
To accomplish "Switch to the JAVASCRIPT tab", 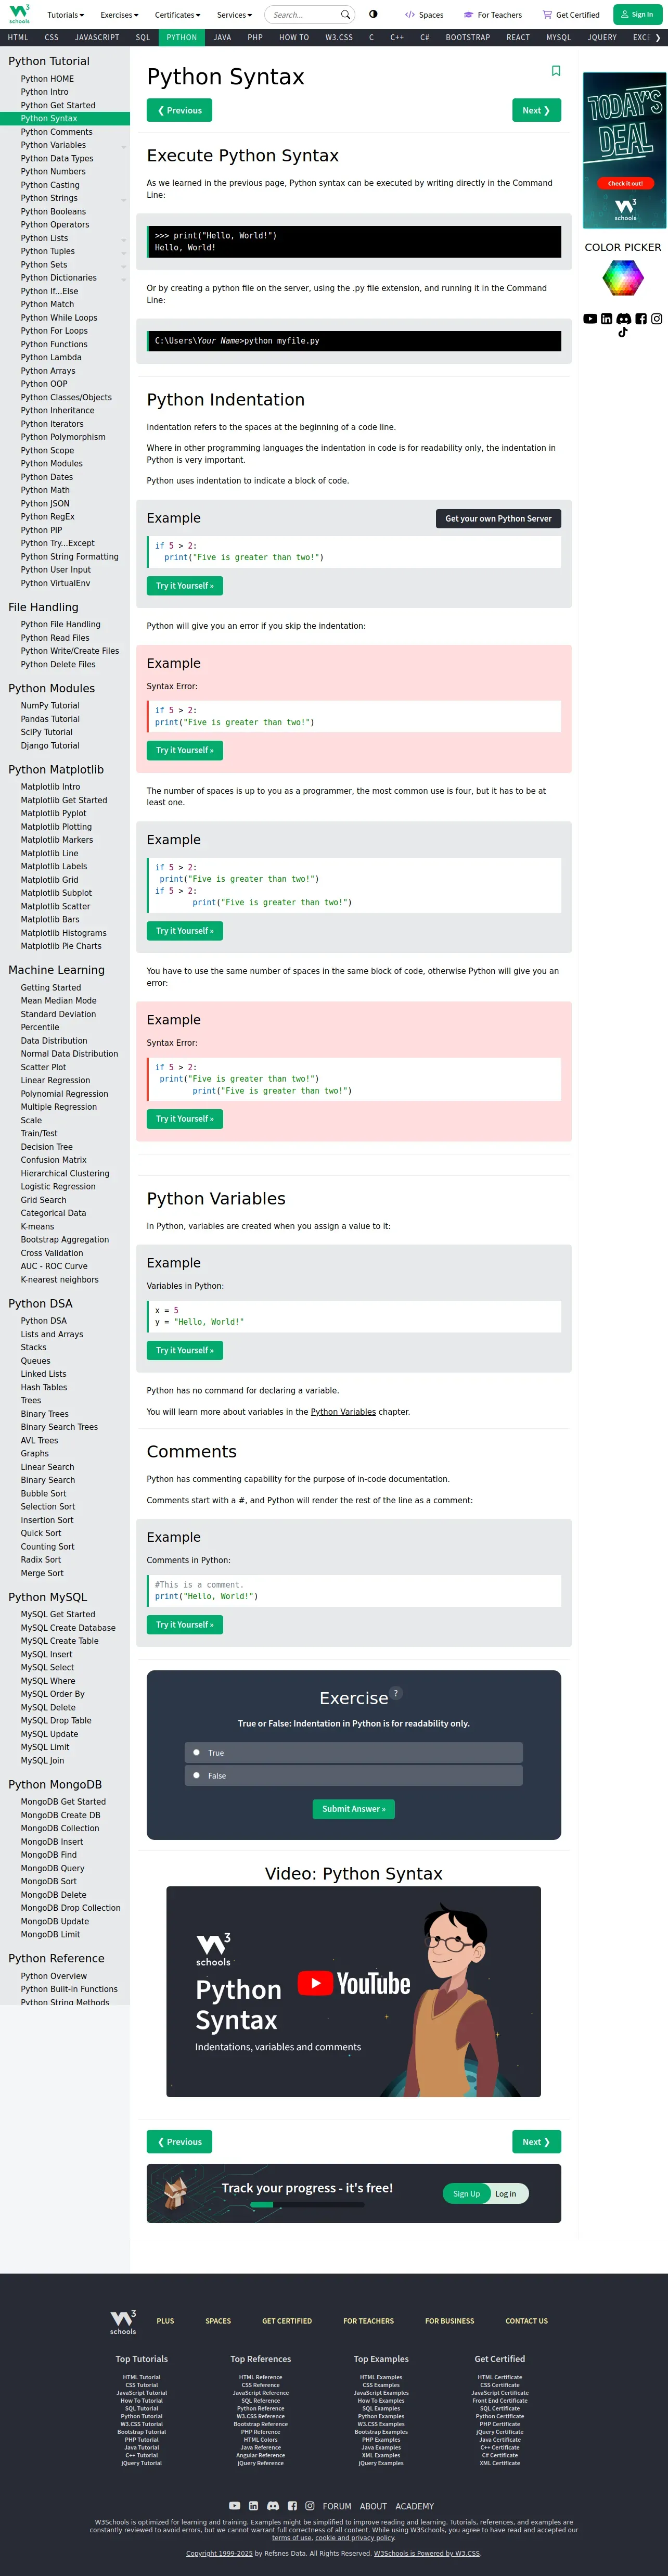I will (97, 37).
